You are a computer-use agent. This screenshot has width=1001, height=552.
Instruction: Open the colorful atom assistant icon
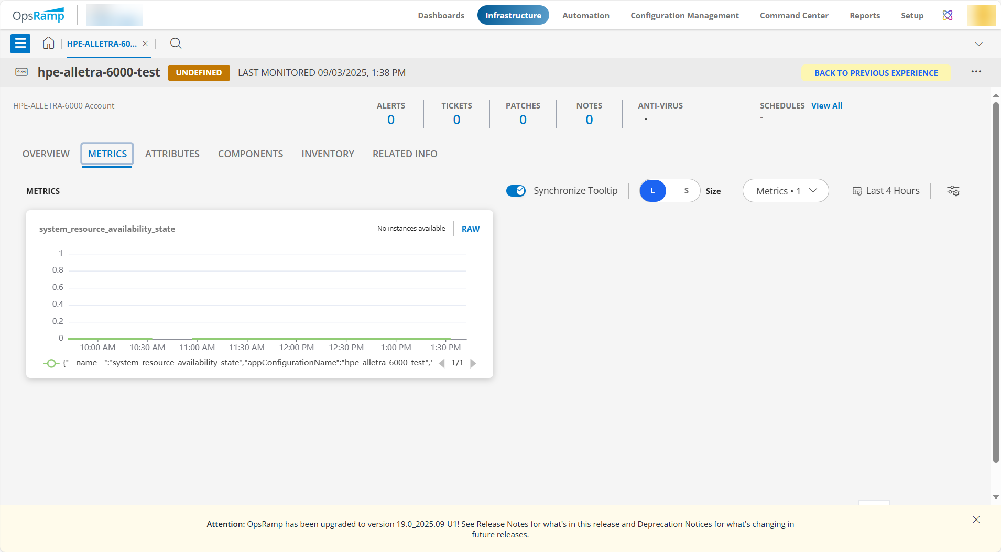pos(948,15)
